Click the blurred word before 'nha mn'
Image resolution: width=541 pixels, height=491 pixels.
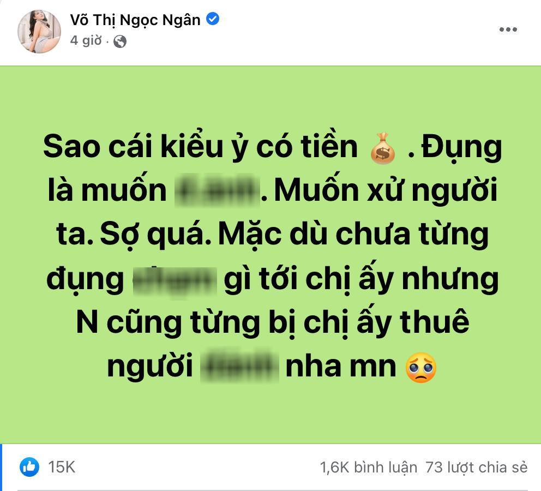(240, 367)
